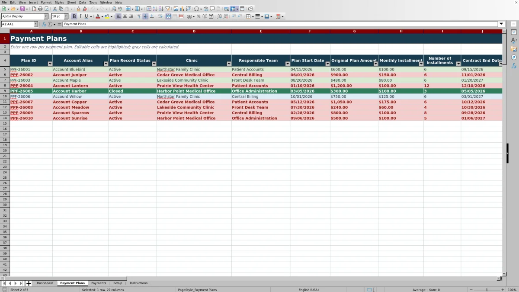Viewport: 519px width, 292px height.
Task: Select column D header
Action: [x=194, y=31]
